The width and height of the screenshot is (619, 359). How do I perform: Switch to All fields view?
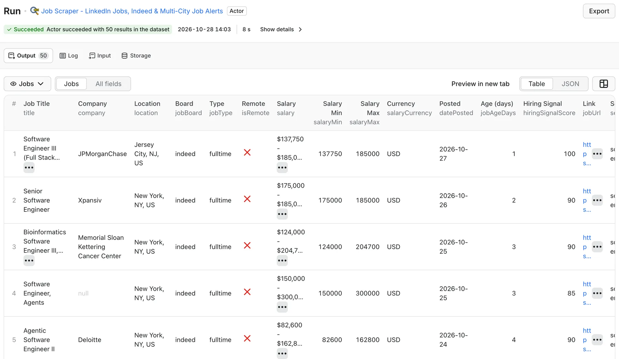(108, 84)
